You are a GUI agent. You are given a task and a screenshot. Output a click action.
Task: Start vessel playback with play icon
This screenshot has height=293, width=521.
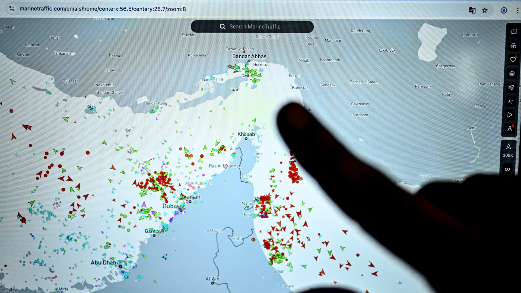[x=510, y=115]
